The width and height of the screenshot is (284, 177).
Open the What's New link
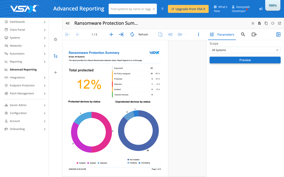point(220,9)
